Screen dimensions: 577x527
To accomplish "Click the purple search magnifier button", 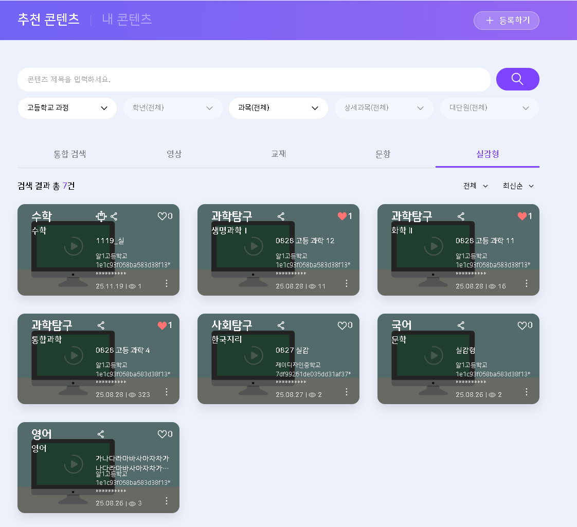I will point(517,79).
